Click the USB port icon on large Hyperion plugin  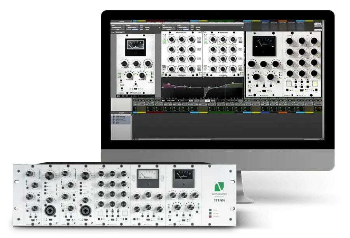(302, 91)
